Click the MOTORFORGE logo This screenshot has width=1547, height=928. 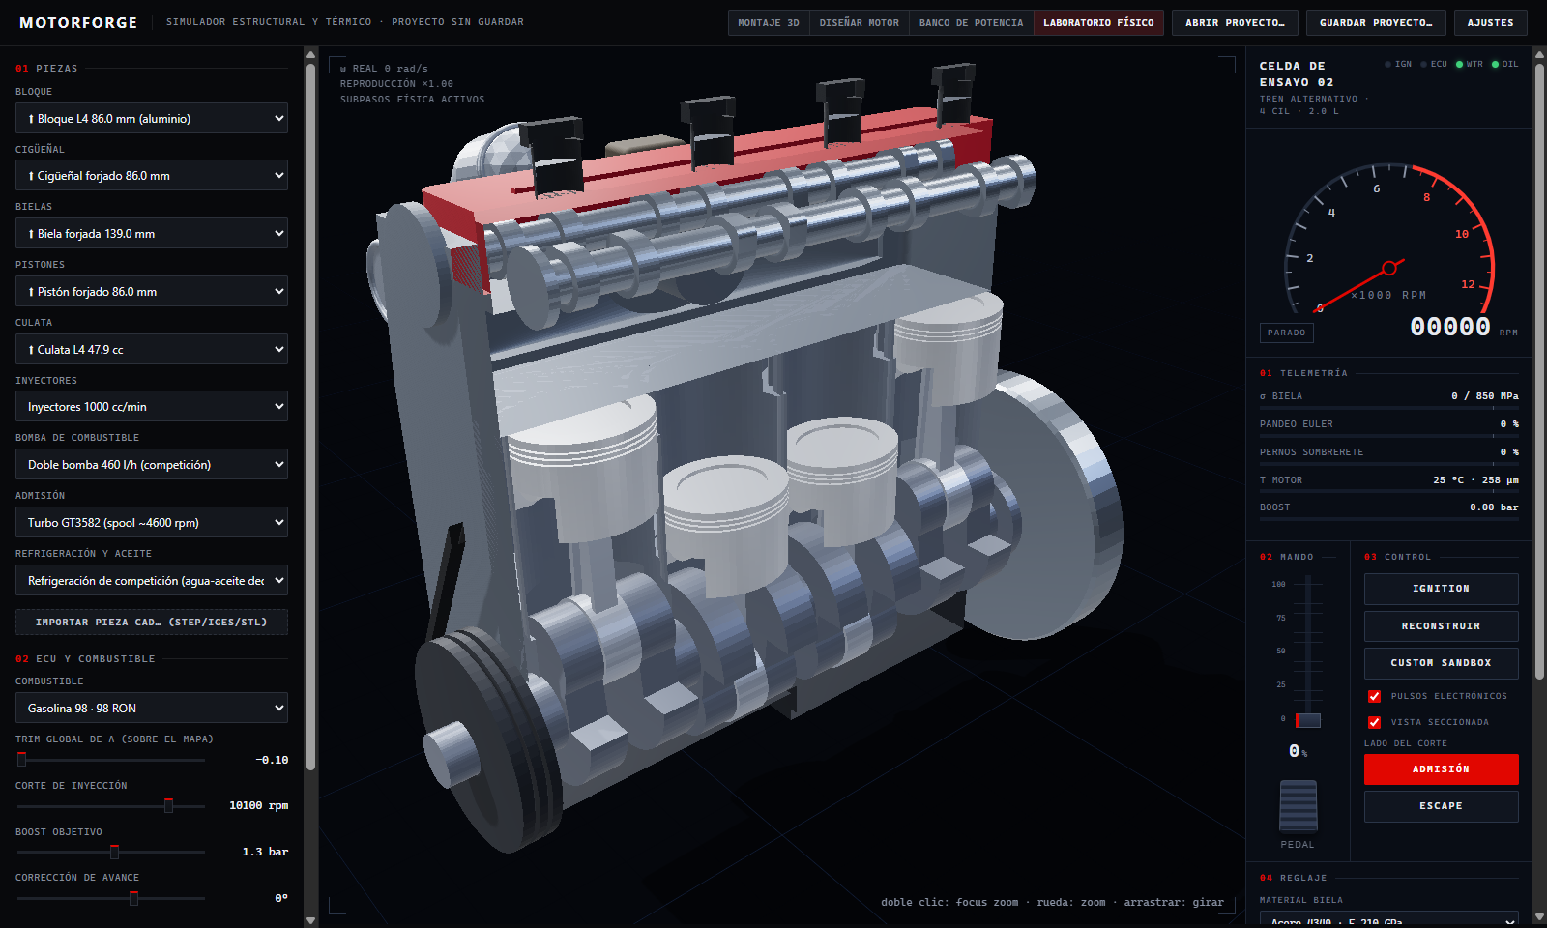[x=78, y=22]
